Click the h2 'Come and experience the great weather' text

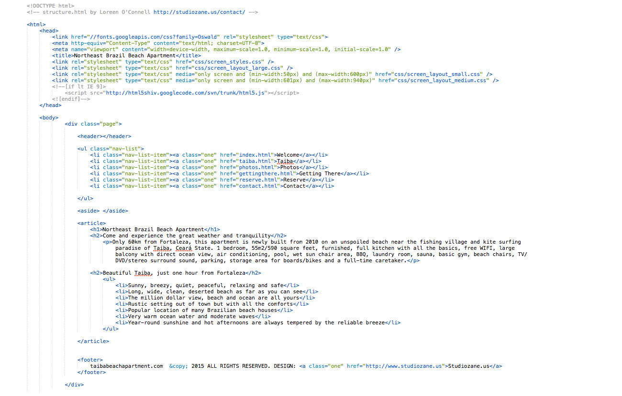187,235
